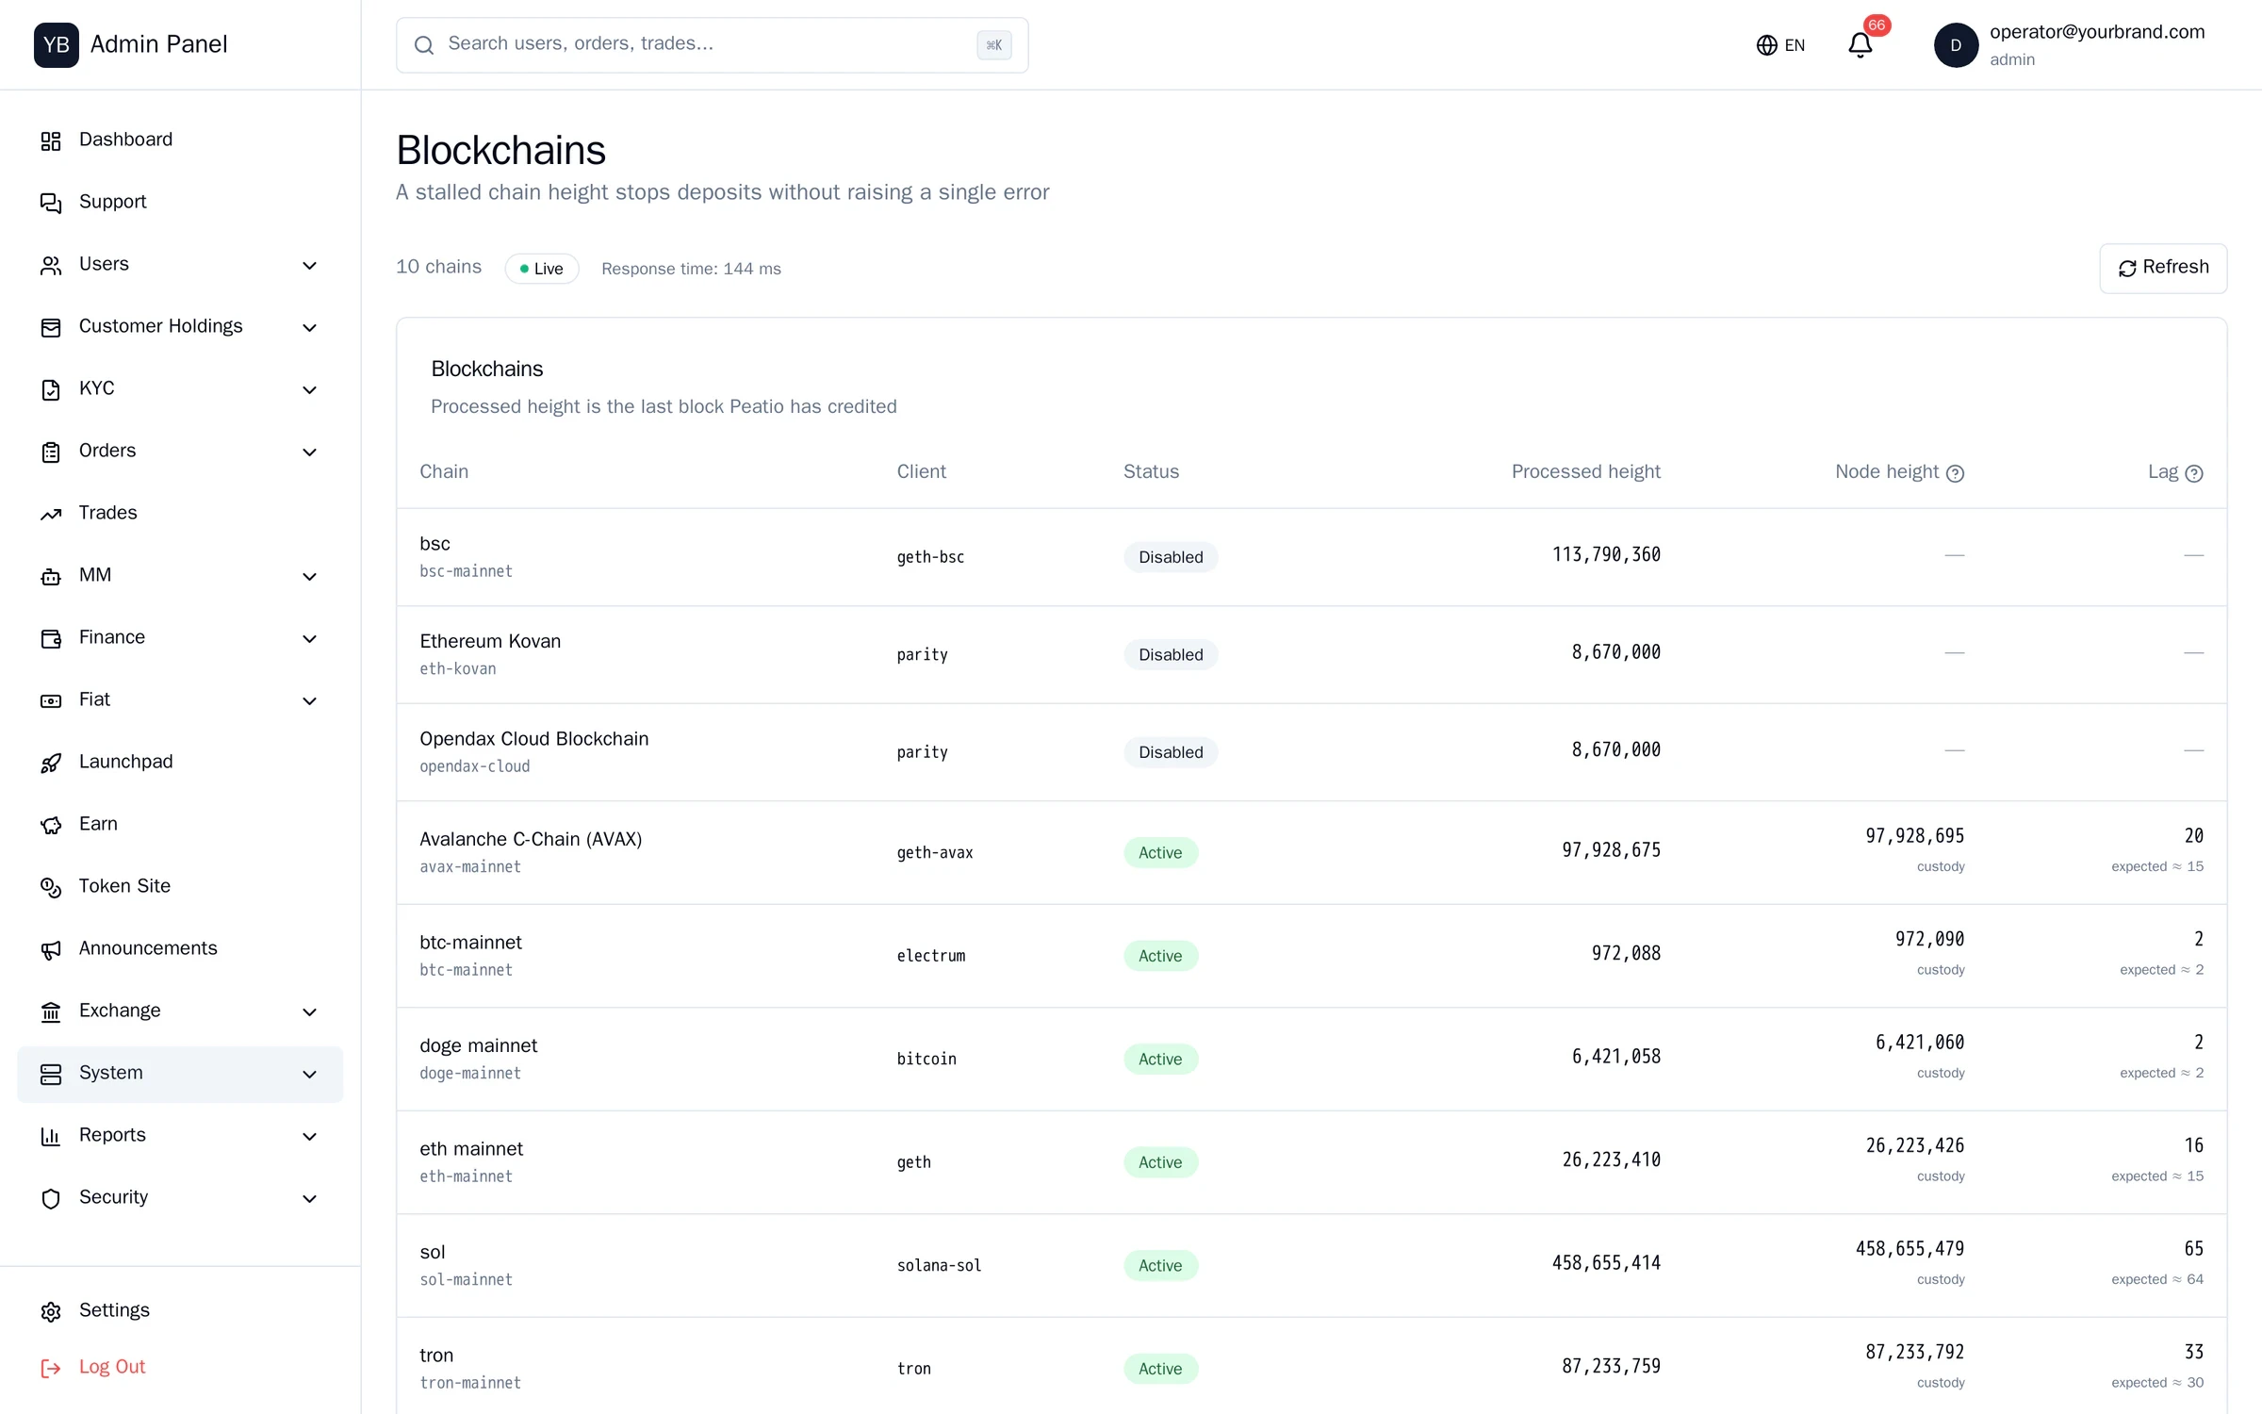The image size is (2262, 1414).
Task: Open the Reports menu item
Action: [x=180, y=1136]
